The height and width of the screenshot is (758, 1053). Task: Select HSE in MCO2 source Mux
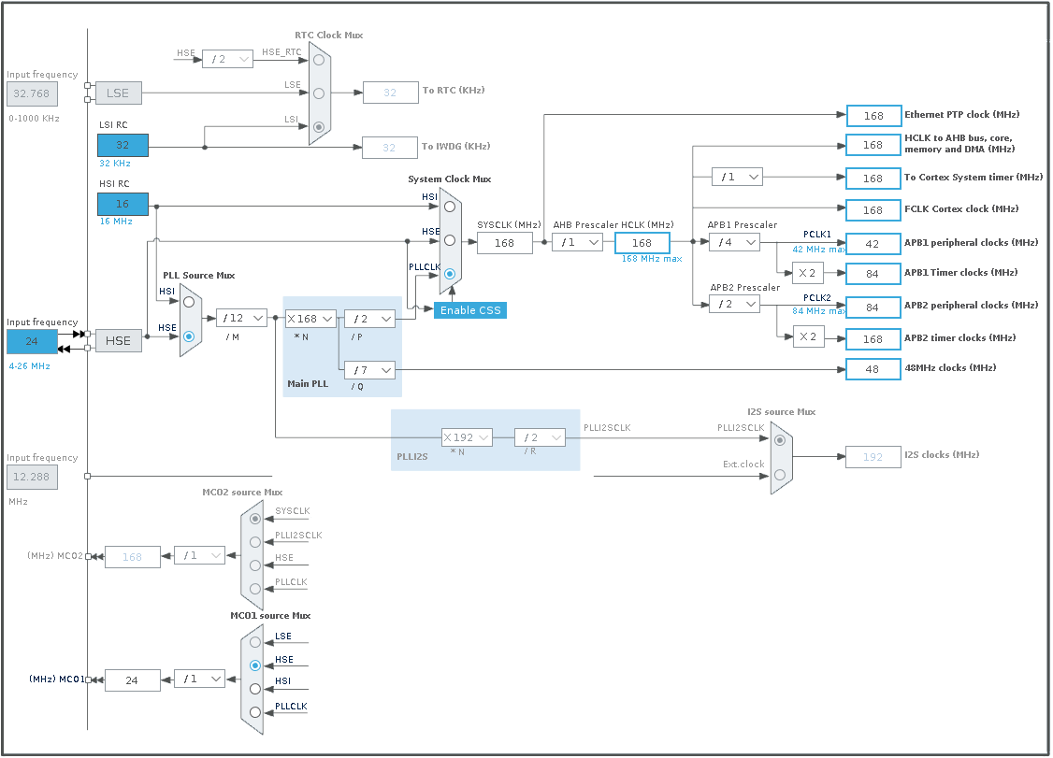click(x=255, y=565)
